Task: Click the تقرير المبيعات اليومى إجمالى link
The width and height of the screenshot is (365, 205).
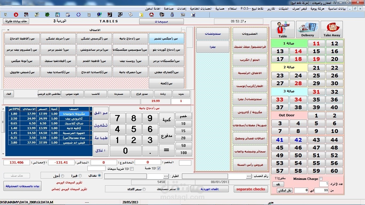Action: [x=69, y=189]
